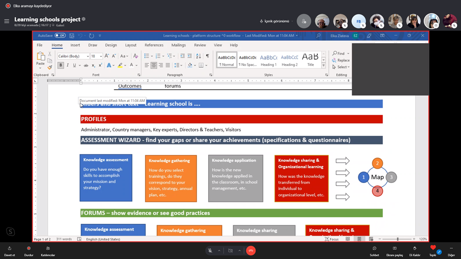Click the red hang up call button
The width and height of the screenshot is (461, 259).
click(x=251, y=251)
